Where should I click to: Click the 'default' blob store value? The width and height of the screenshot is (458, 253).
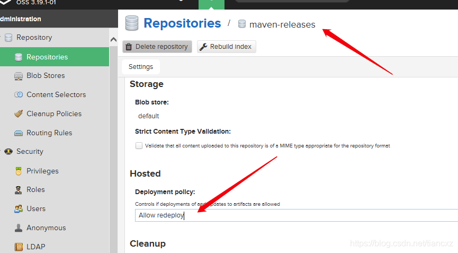pyautogui.click(x=149, y=116)
